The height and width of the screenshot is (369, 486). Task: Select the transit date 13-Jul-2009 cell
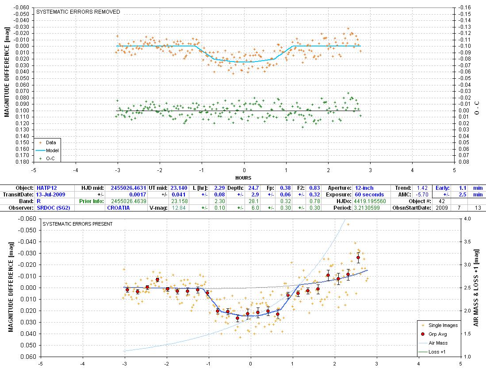coord(50,194)
